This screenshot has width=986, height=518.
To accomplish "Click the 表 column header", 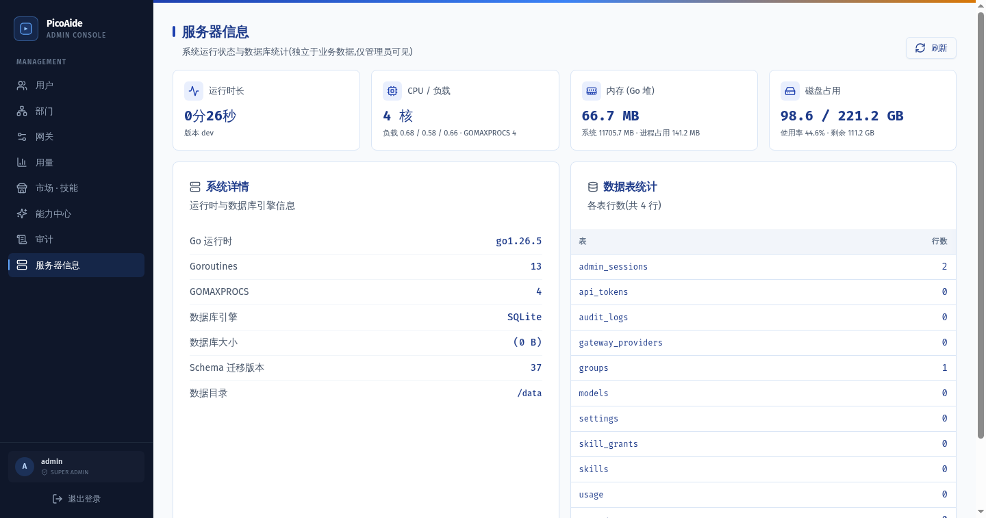I will pyautogui.click(x=583, y=242).
